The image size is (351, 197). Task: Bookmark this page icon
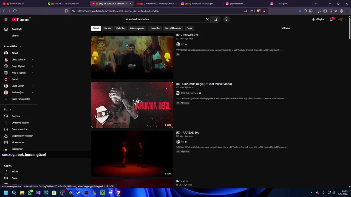pyautogui.click(x=66, y=11)
